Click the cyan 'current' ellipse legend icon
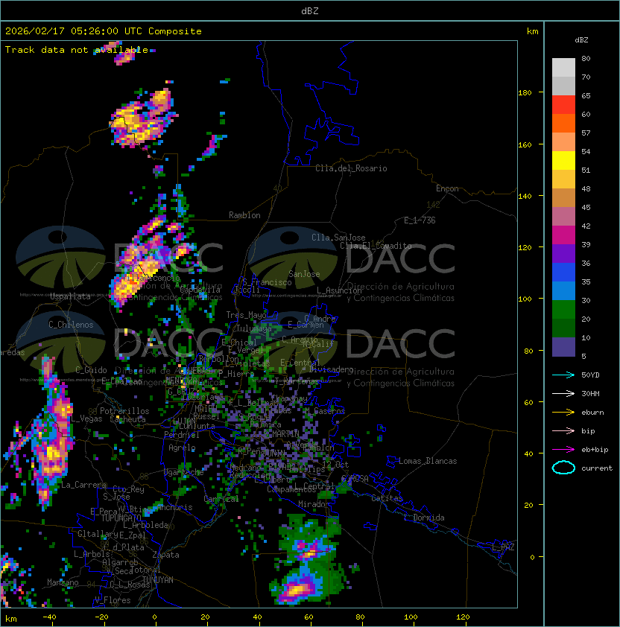This screenshot has height=627, width=620. tap(563, 468)
